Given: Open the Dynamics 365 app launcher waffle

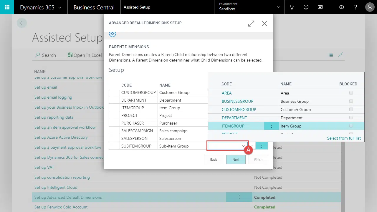Looking at the screenshot, I should tap(7, 7).
